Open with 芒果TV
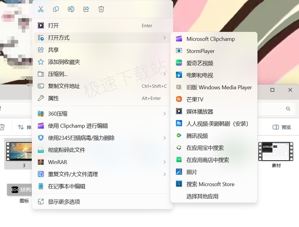Screen dimensions: 299x227 (x=214, y=99)
